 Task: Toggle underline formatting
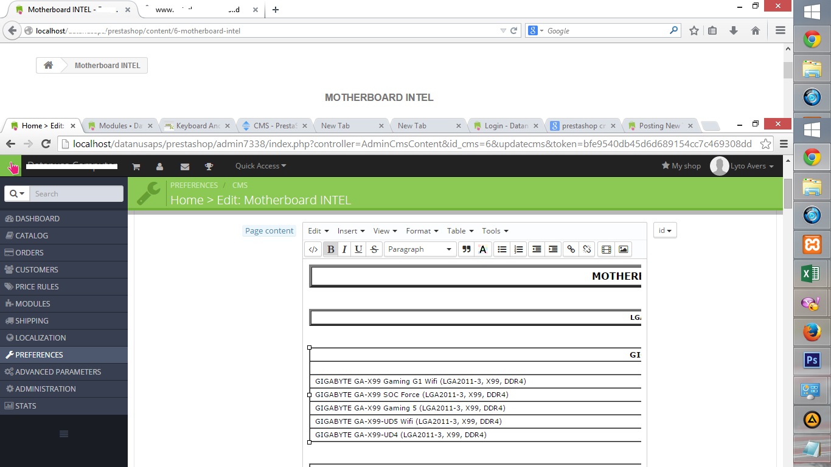358,249
